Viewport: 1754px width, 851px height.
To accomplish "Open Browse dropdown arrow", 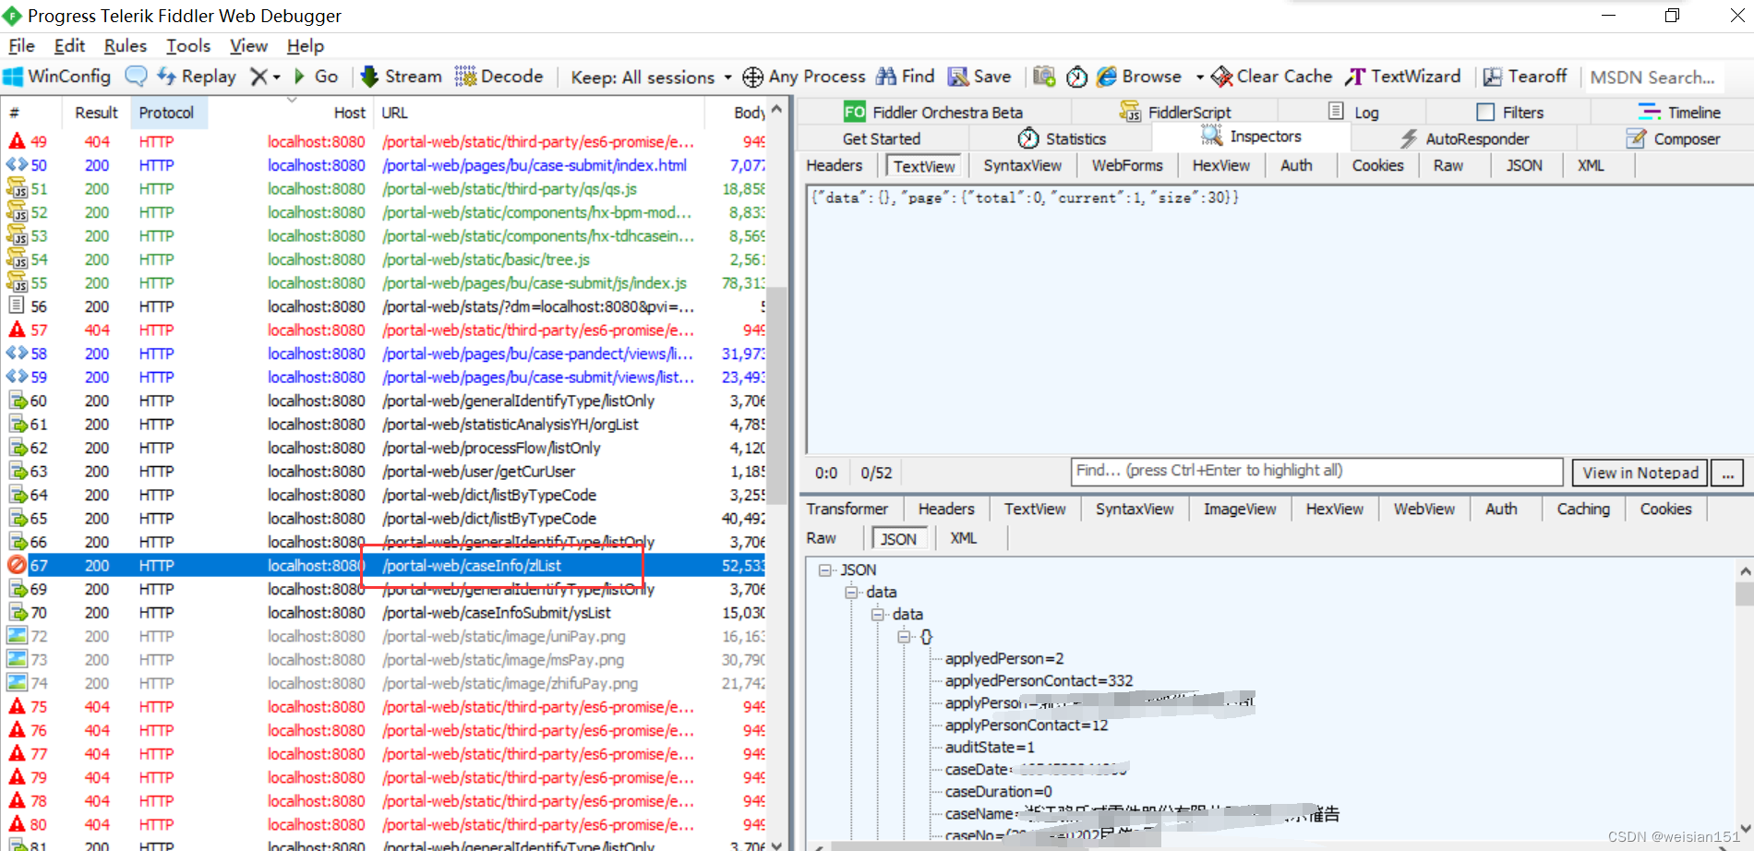I will click(x=1199, y=78).
